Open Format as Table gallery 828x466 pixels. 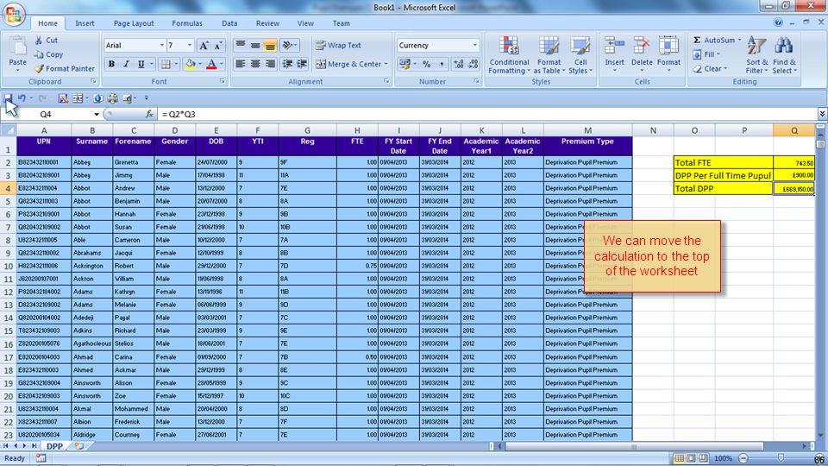(549, 55)
